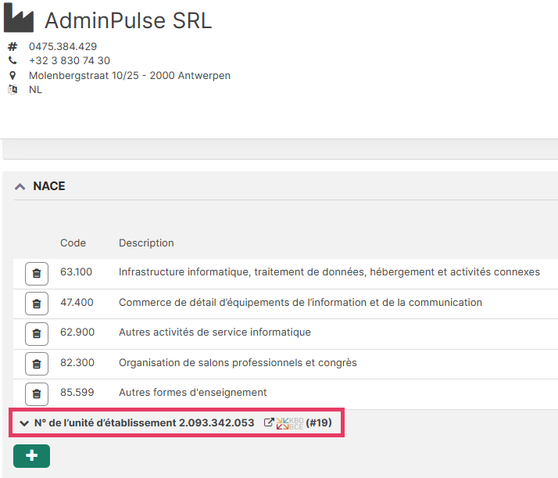Click the NL language value

pyautogui.click(x=35, y=89)
